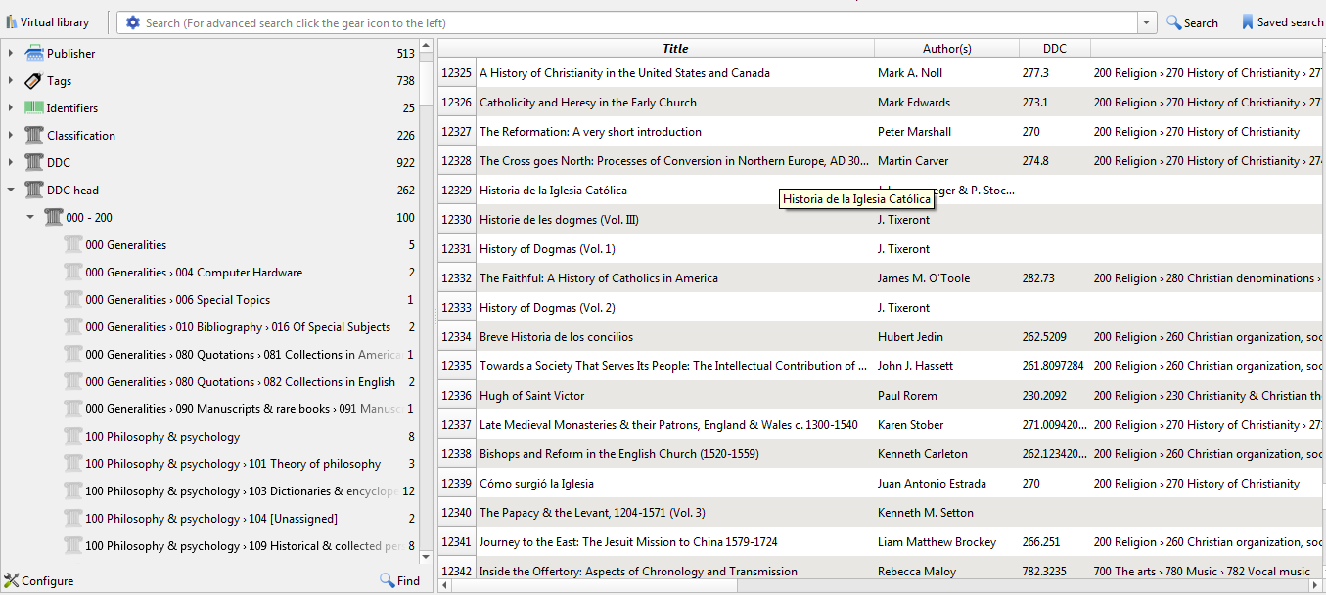Click icon beside 109 Historical & collected persons
This screenshot has height=595, width=1326.
click(73, 546)
